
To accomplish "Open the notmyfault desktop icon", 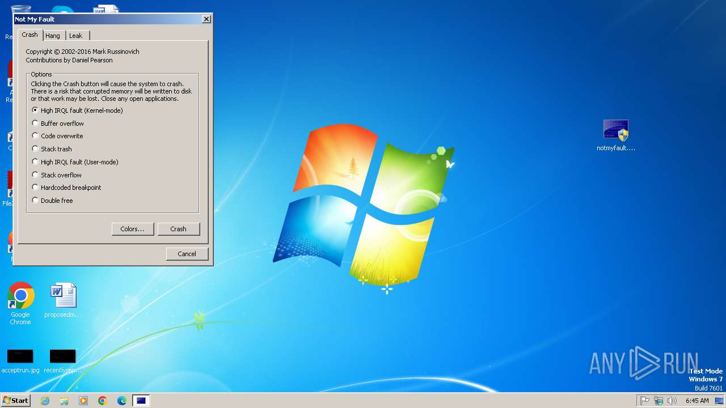I will (x=616, y=135).
